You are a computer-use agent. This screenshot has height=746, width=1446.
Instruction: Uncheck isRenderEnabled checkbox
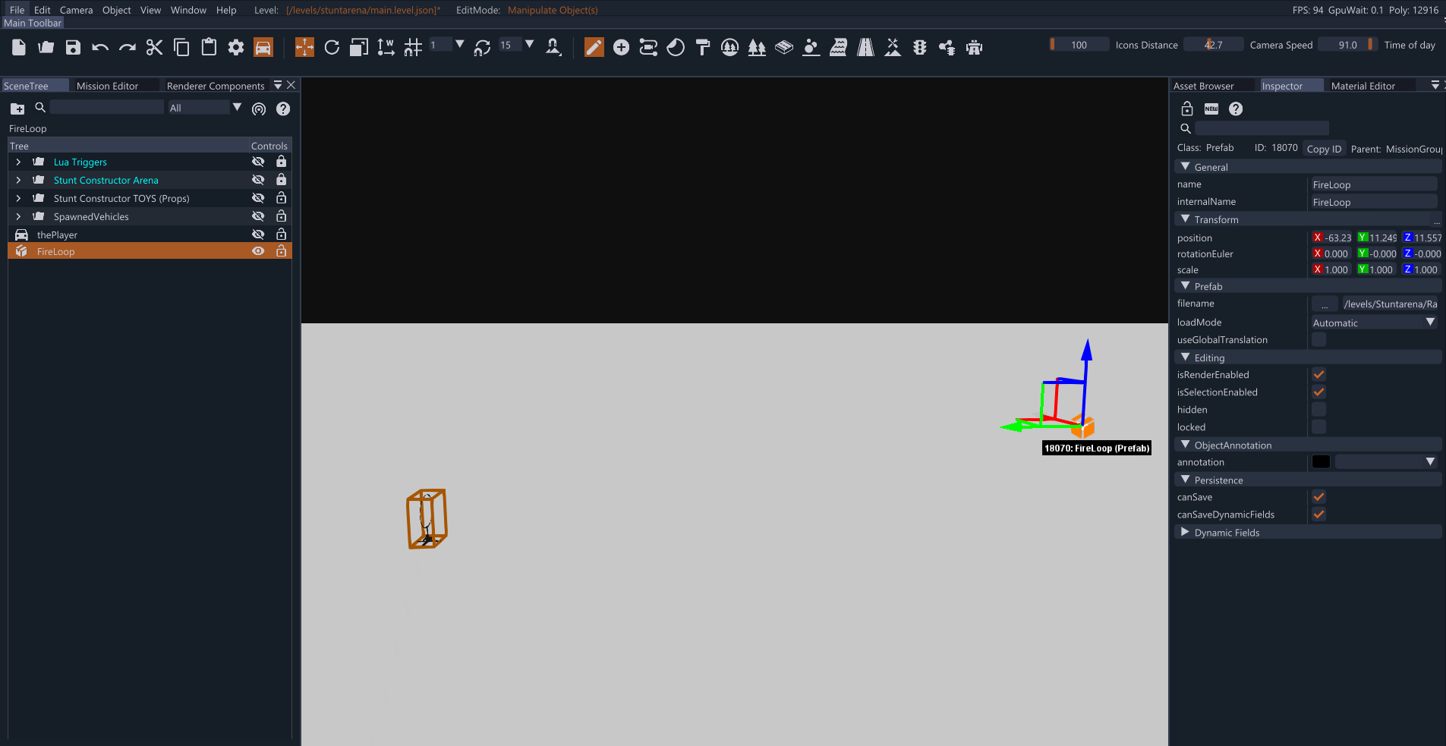1318,374
